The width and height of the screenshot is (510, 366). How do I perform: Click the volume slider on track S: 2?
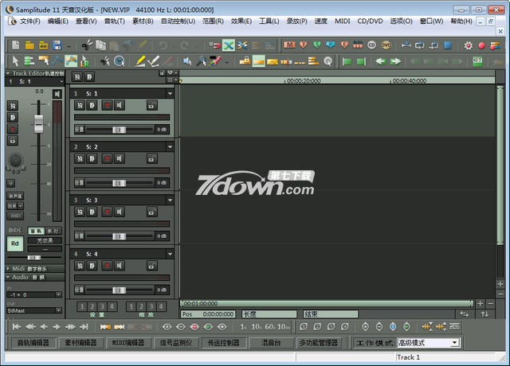click(x=119, y=183)
